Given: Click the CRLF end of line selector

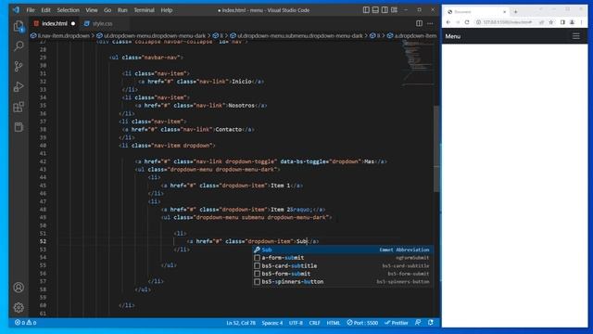Looking at the screenshot, I should 314,323.
